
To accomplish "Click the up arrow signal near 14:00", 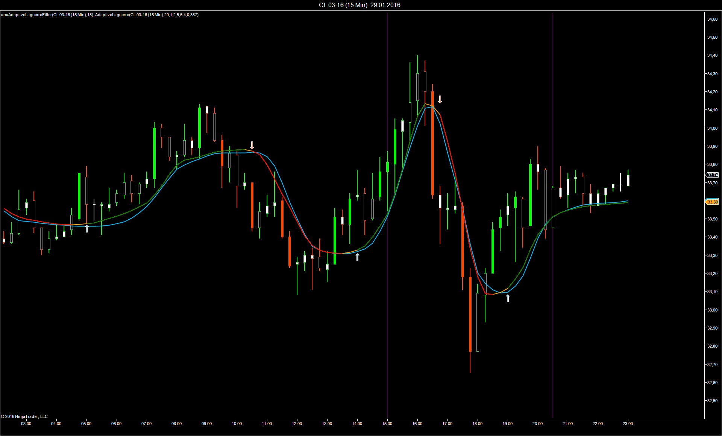I will pos(357,257).
